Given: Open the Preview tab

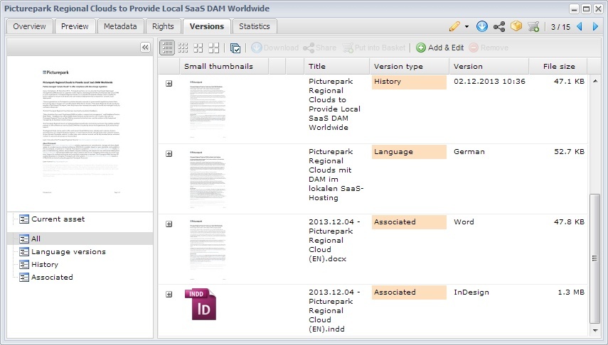Looking at the screenshot, I should (75, 26).
